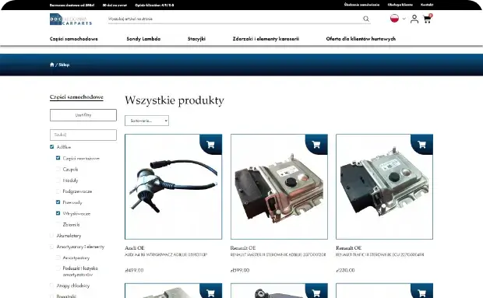Open the Renault Trafic III ECU image
This screenshot has width=483, height=298.
(384, 187)
